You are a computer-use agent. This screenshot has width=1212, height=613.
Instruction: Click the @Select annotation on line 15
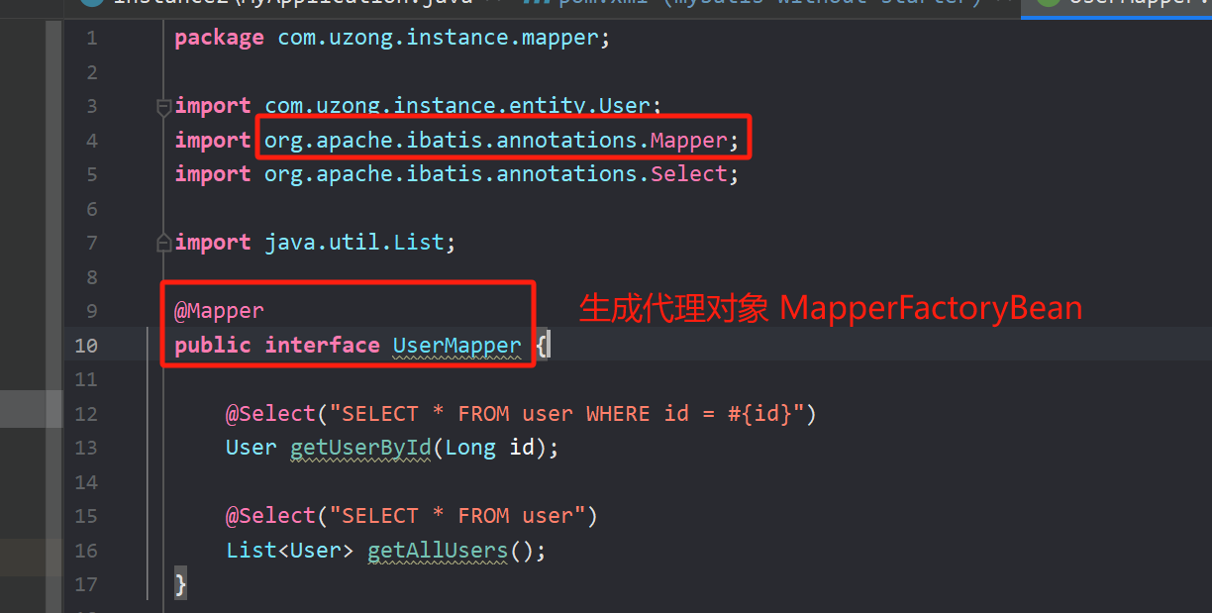(x=270, y=516)
